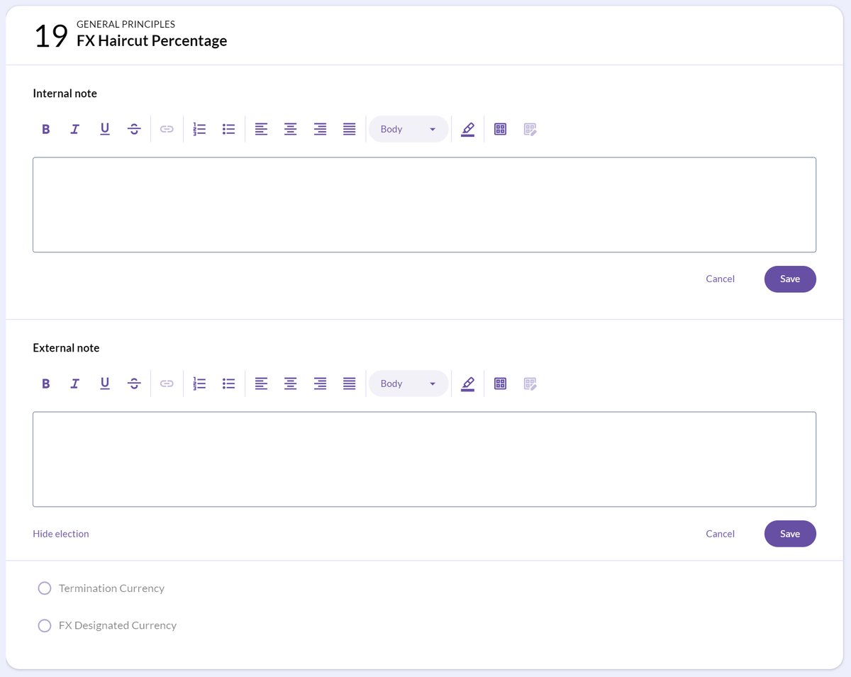The image size is (851, 677).
Task: Center align text in Internal note
Action: [290, 129]
